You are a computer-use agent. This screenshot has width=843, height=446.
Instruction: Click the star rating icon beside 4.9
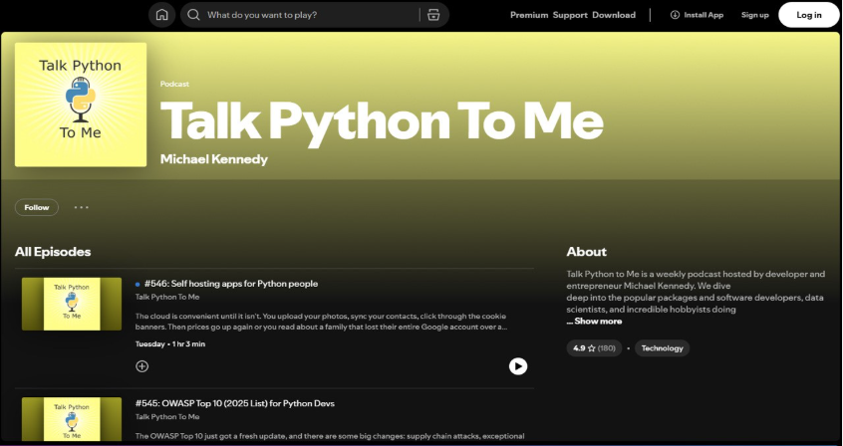click(591, 348)
